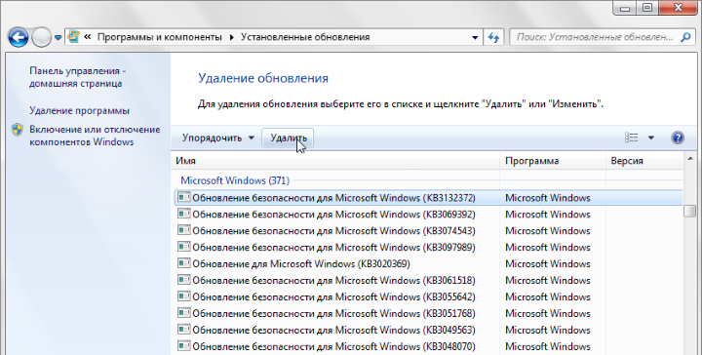Select update KB3132372 row
The height and width of the screenshot is (355, 702).
[428, 198]
